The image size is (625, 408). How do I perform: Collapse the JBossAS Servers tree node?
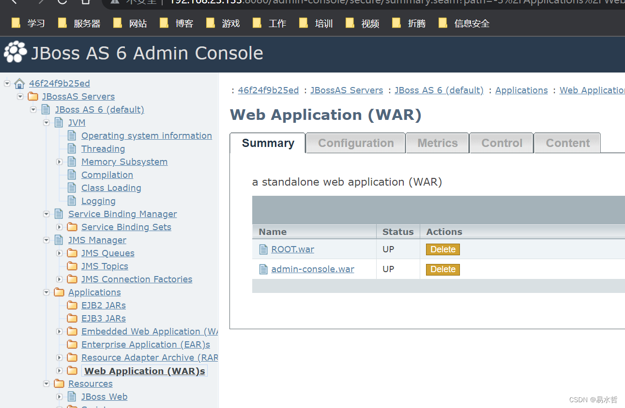click(20, 97)
